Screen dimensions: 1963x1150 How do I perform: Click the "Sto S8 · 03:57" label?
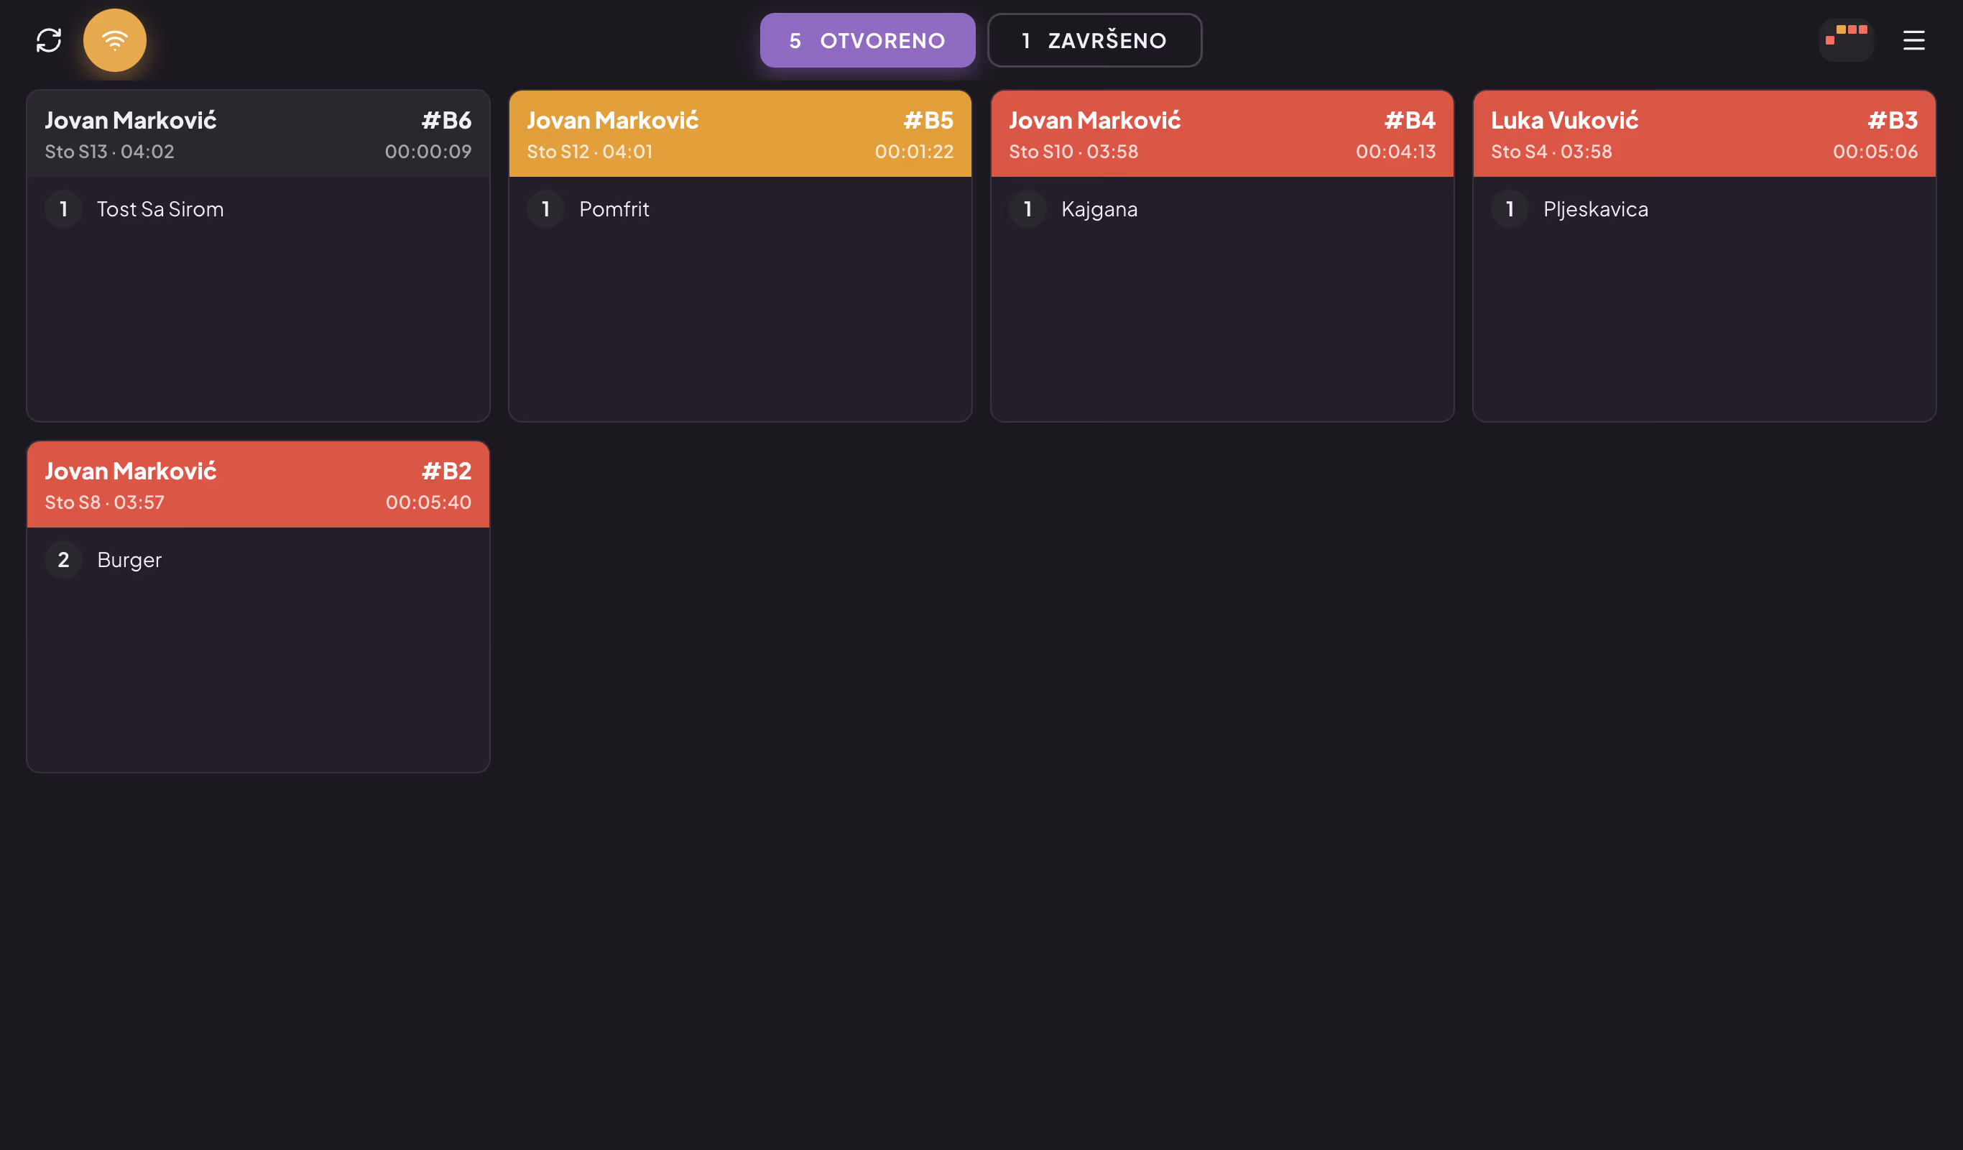(x=104, y=502)
